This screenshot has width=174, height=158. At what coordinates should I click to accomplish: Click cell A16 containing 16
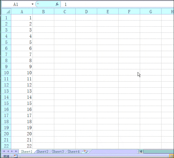(22, 109)
